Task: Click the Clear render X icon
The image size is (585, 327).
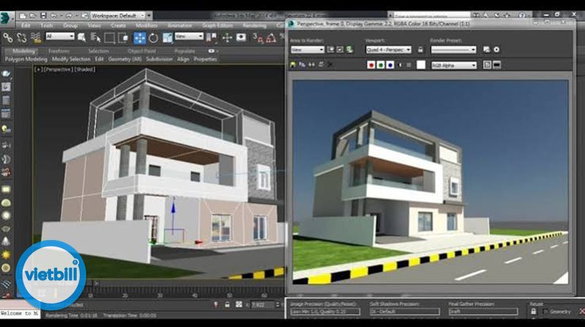Action: click(x=330, y=65)
